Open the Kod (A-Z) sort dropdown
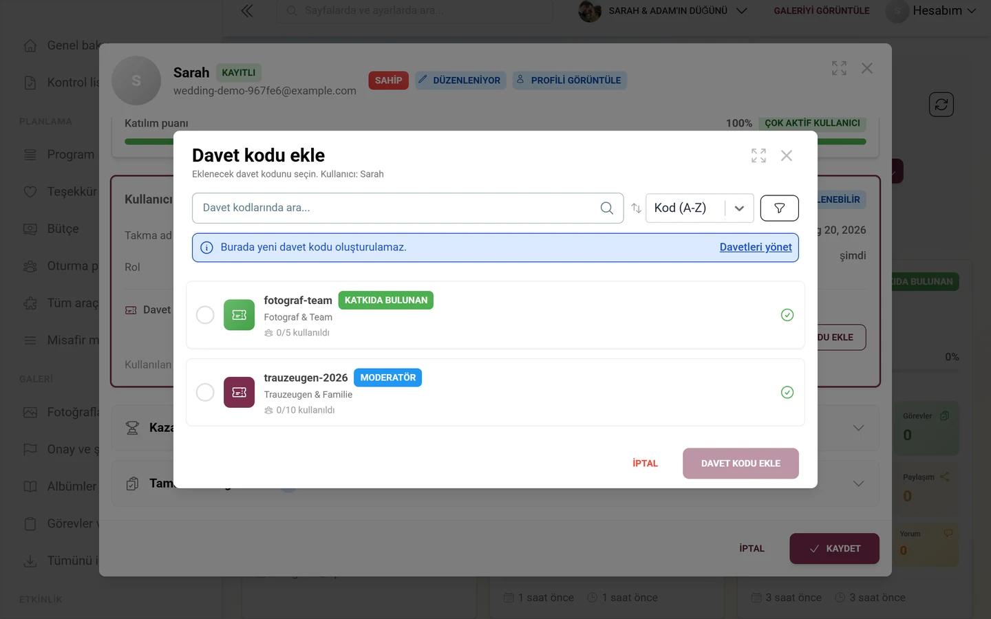The image size is (991, 619). tap(700, 208)
